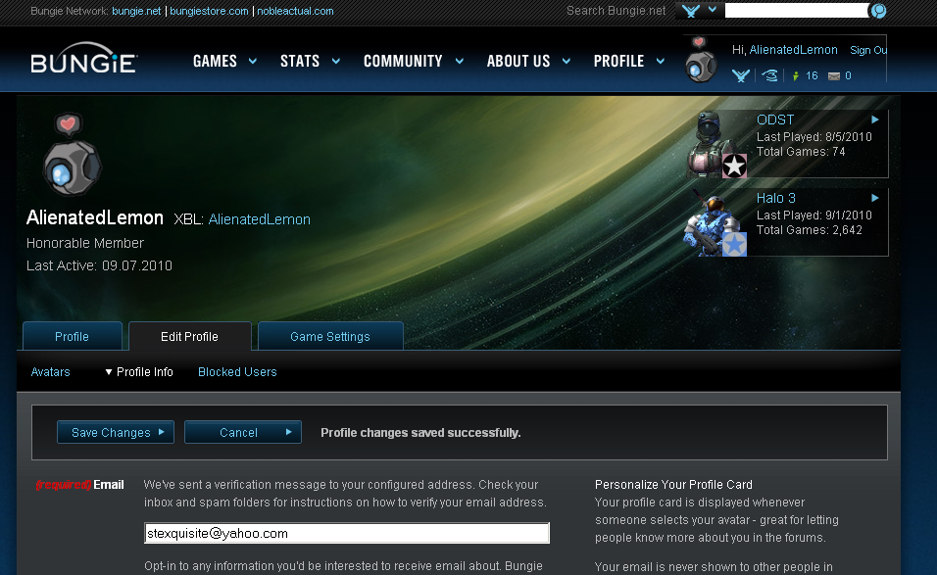Click the 'Personalize Your Profile Card' heading
Screen dimensions: 937x575
(673, 485)
